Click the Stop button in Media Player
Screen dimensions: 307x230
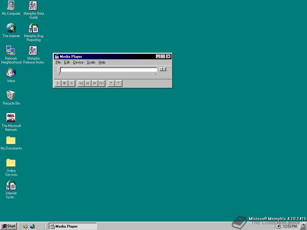(x=65, y=84)
